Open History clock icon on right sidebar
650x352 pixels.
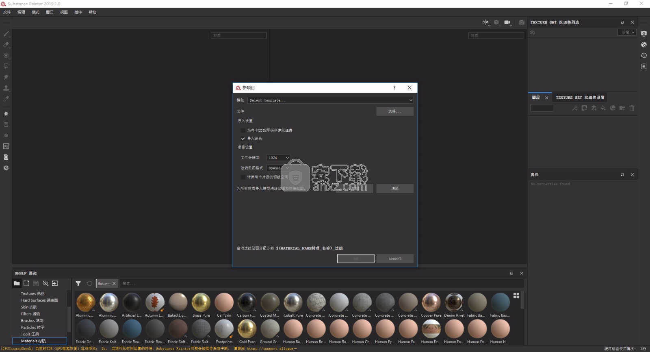coord(644,55)
